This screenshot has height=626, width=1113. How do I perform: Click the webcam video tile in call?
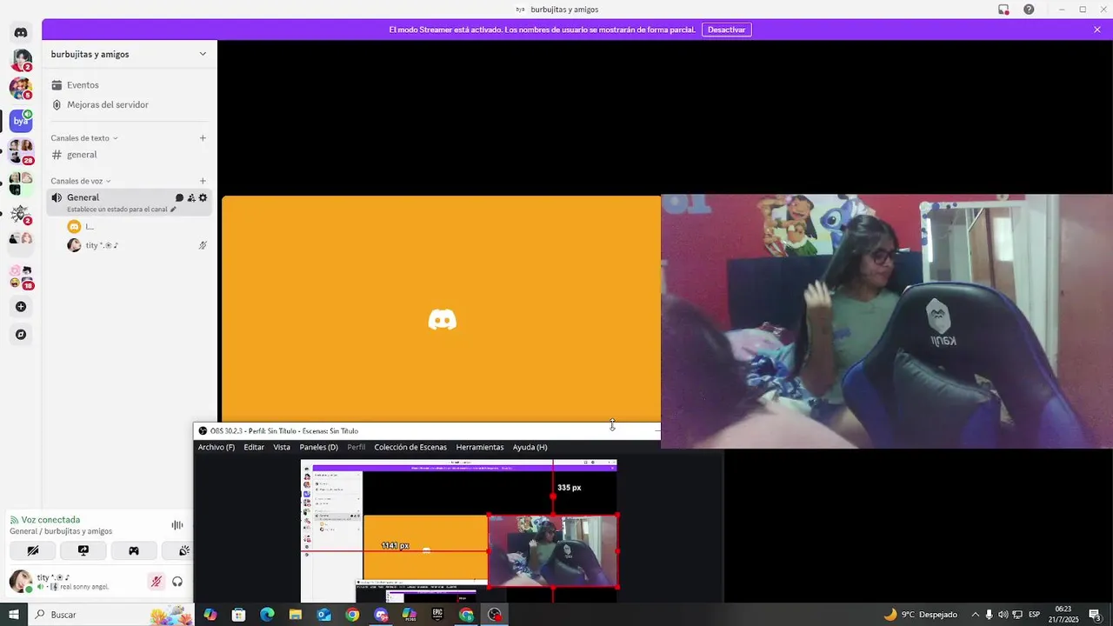click(887, 321)
